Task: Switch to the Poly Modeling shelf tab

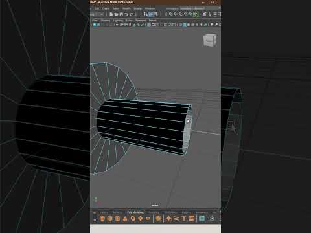Action: pos(135,212)
